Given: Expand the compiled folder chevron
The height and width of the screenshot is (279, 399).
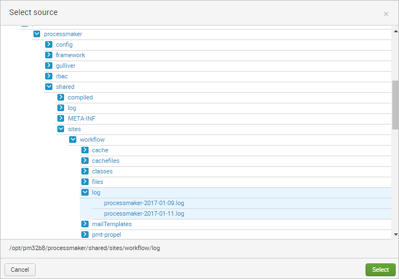Looking at the screenshot, I should tap(61, 97).
